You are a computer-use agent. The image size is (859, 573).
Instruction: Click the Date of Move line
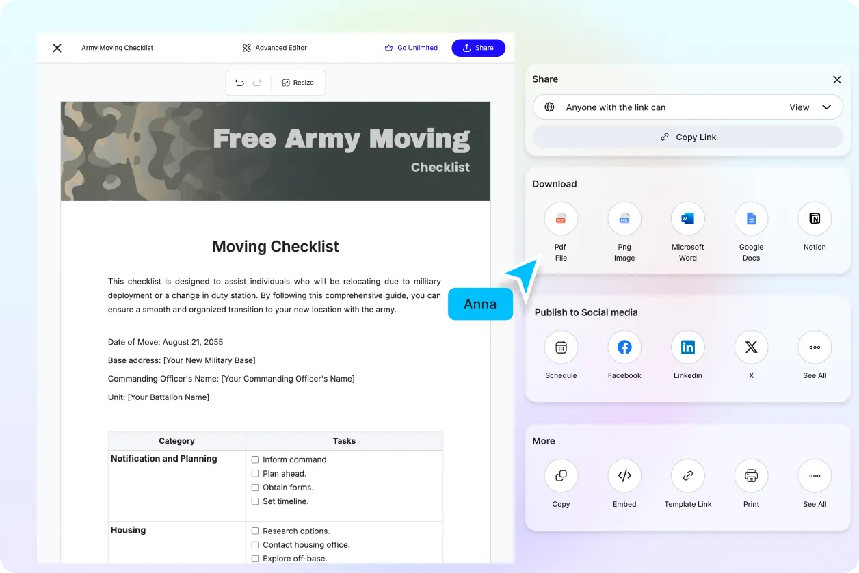(x=166, y=342)
